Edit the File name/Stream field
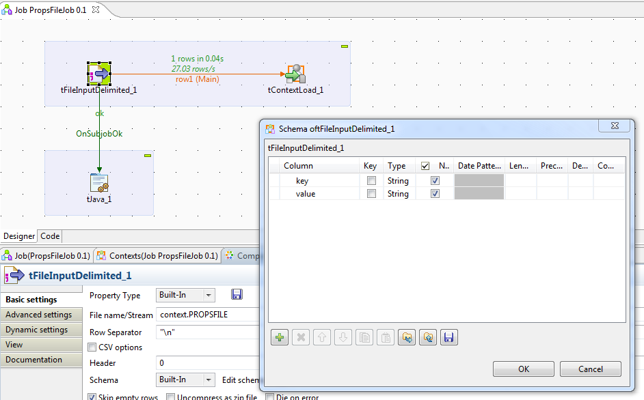This screenshot has width=644, height=400. tap(205, 315)
